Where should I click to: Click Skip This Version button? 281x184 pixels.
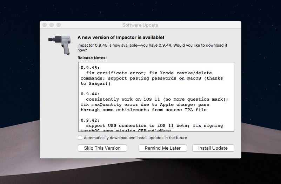click(x=102, y=148)
